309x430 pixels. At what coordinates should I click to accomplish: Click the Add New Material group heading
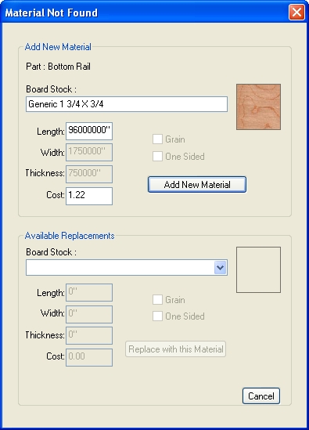58,47
